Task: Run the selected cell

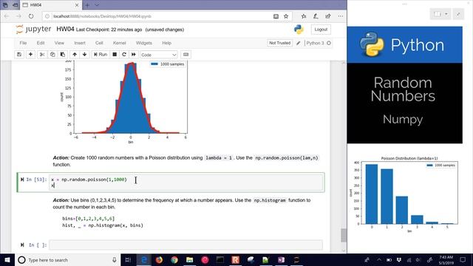Action: click(101, 55)
